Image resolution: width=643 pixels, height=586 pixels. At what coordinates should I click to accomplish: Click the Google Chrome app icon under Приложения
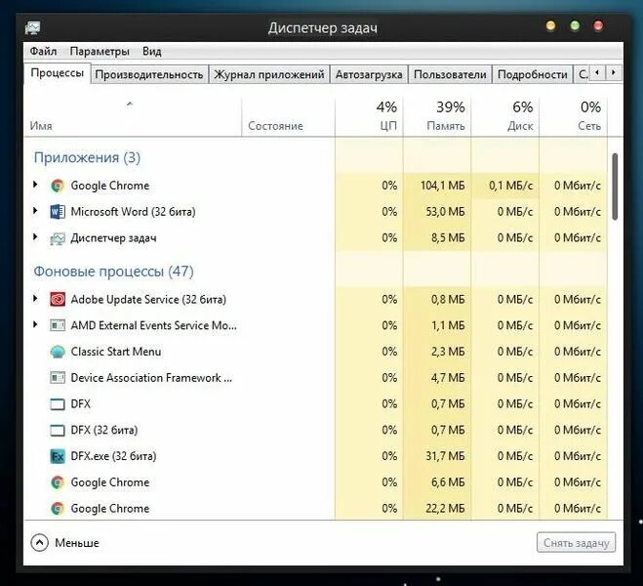pyautogui.click(x=58, y=186)
